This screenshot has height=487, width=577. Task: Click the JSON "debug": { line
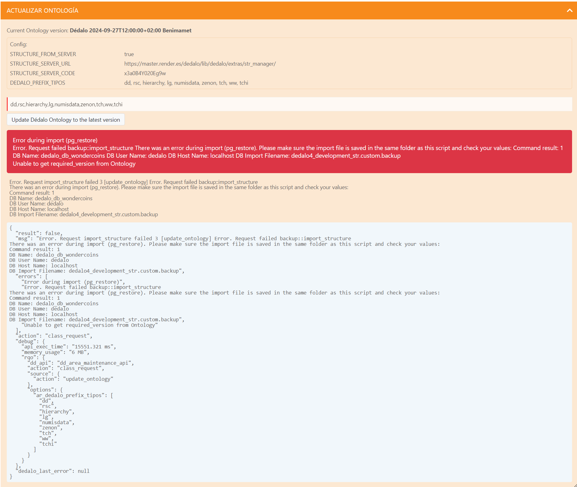click(30, 341)
